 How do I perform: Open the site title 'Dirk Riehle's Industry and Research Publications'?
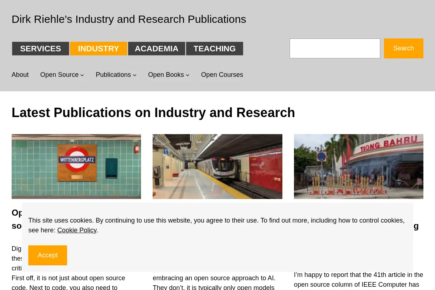129,19
